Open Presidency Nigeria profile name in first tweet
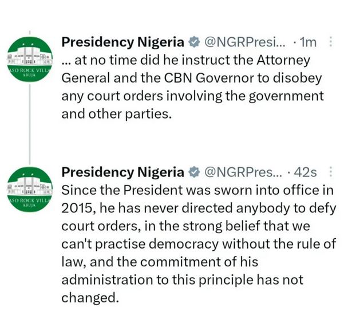344x335 pixels. [122, 42]
